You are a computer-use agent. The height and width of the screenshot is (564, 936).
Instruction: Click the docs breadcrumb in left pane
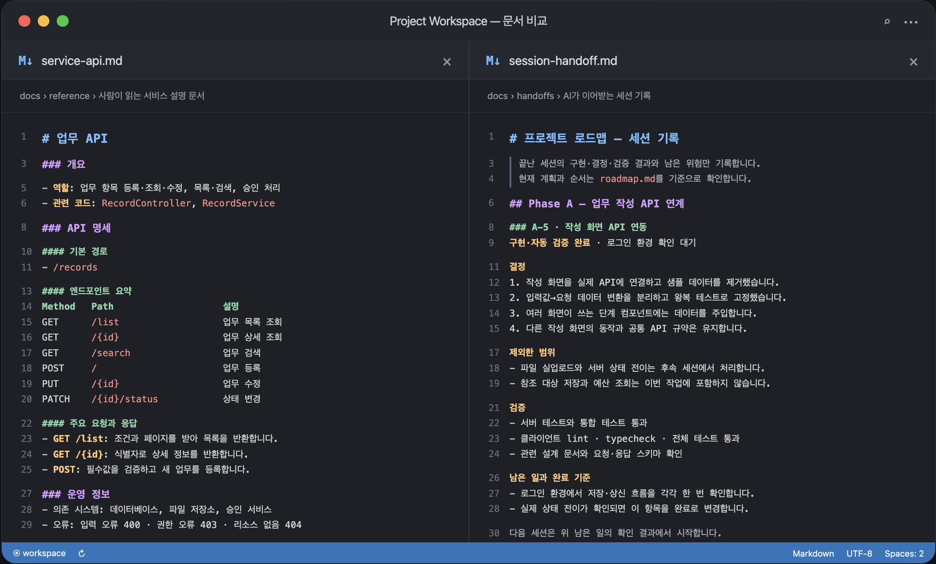tap(30, 96)
